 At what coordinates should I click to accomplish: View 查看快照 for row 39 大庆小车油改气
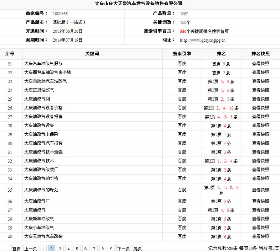click(260, 228)
